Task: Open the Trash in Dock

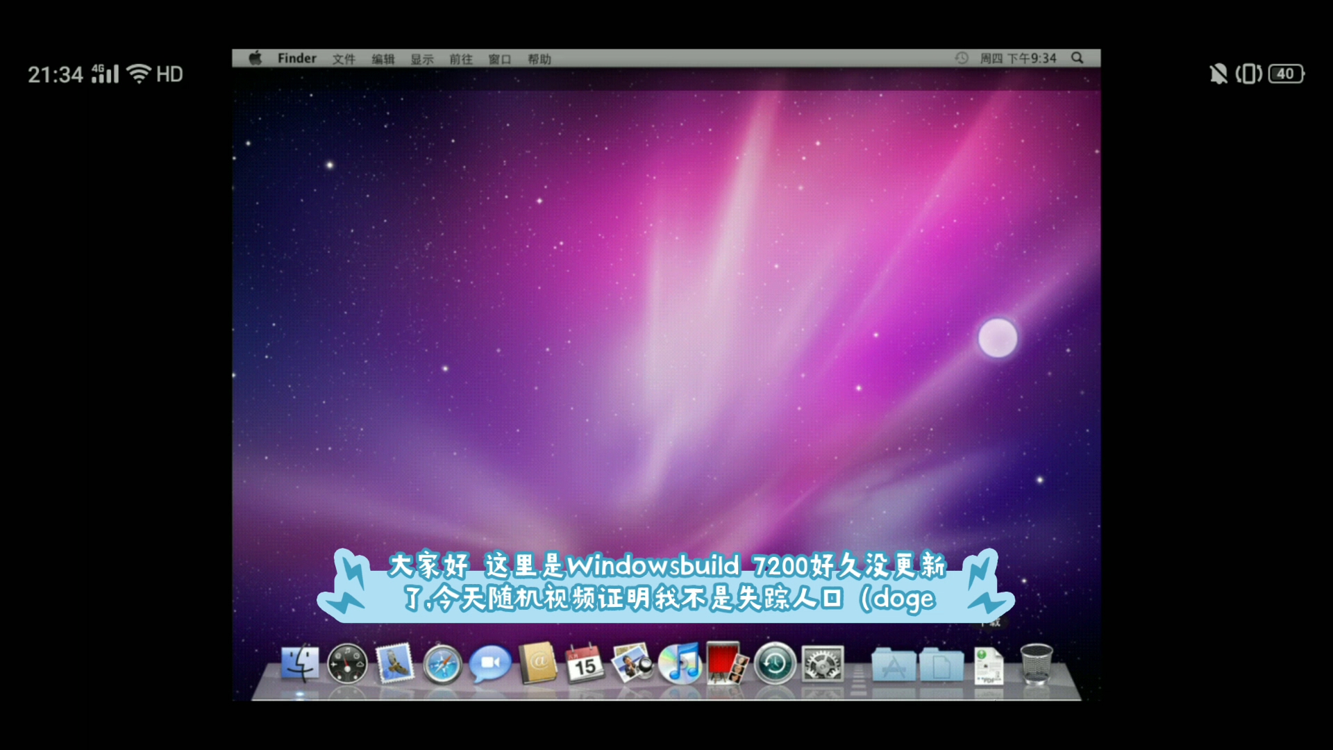Action: tap(1036, 663)
